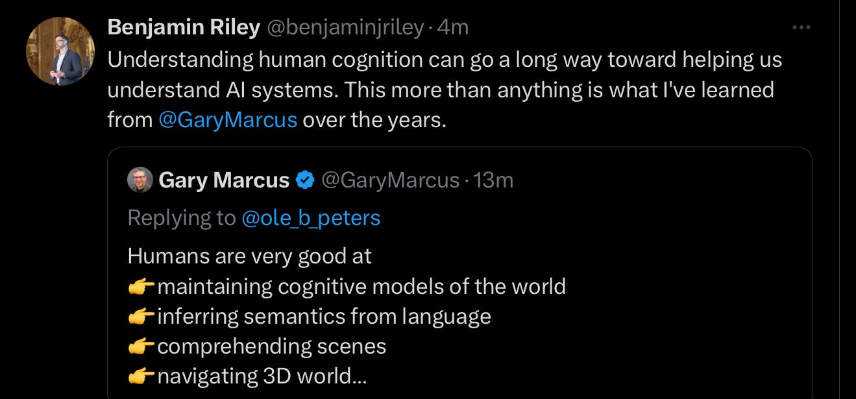Viewport: 856px width, 399px height.
Task: Follow the @ole_b_peters reply link
Action: [313, 217]
